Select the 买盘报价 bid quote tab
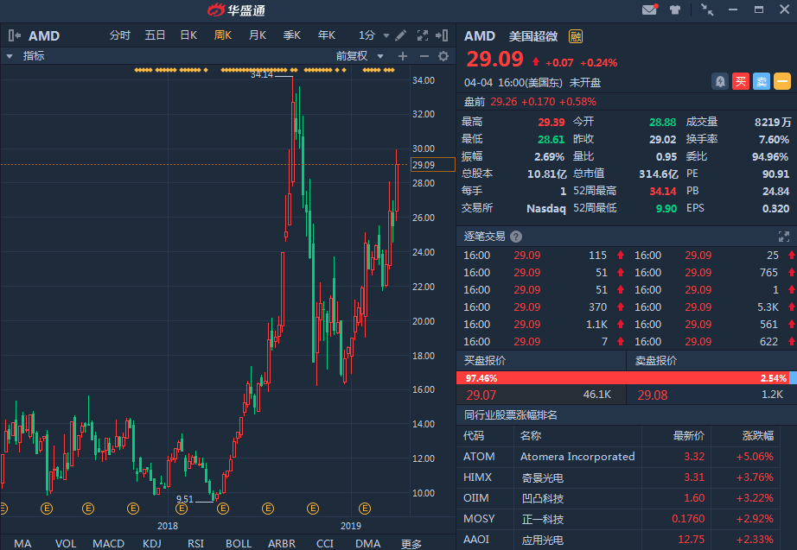797x550 pixels. point(485,361)
